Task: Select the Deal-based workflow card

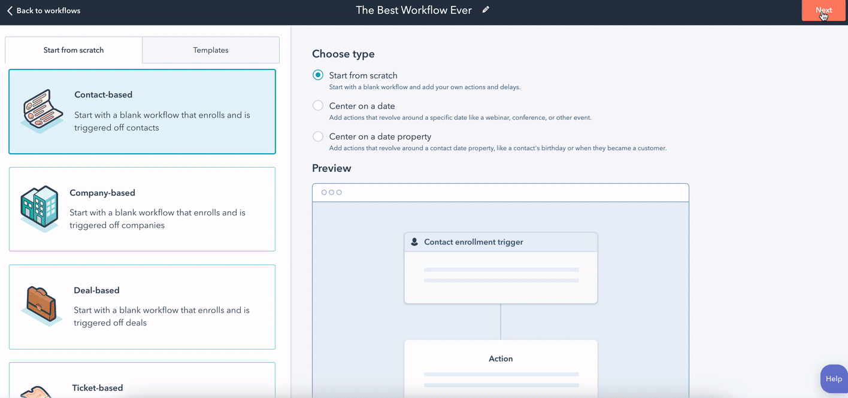Action: pos(142,306)
